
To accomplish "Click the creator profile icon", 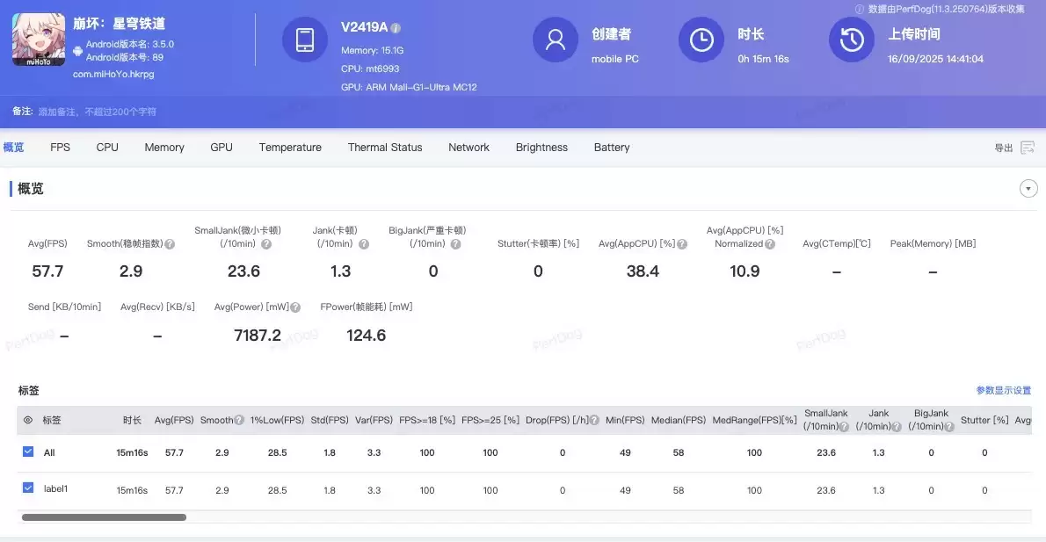I will 555,39.
